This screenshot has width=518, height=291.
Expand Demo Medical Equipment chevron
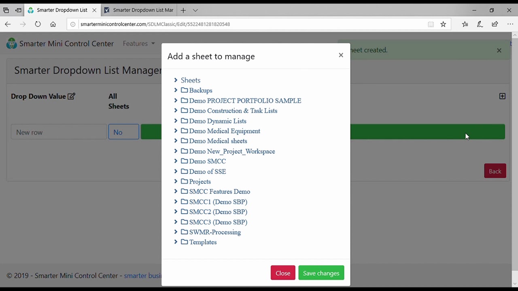click(176, 131)
